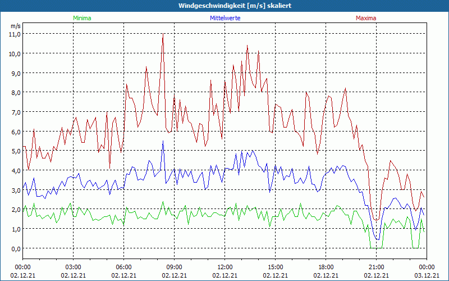Click the '21:00' time axis label
The height and width of the screenshot is (281, 449).
(x=376, y=268)
